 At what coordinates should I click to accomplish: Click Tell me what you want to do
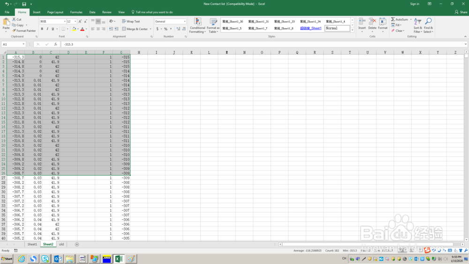(x=152, y=12)
